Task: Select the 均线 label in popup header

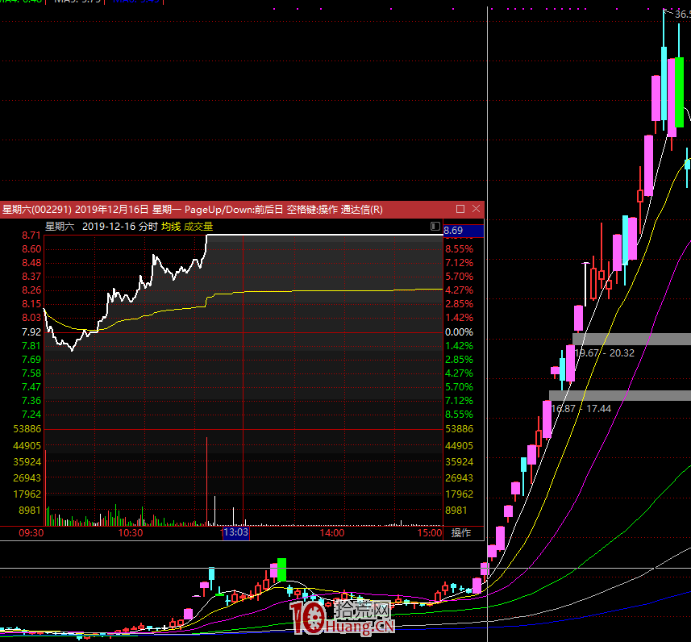Action: [170, 227]
